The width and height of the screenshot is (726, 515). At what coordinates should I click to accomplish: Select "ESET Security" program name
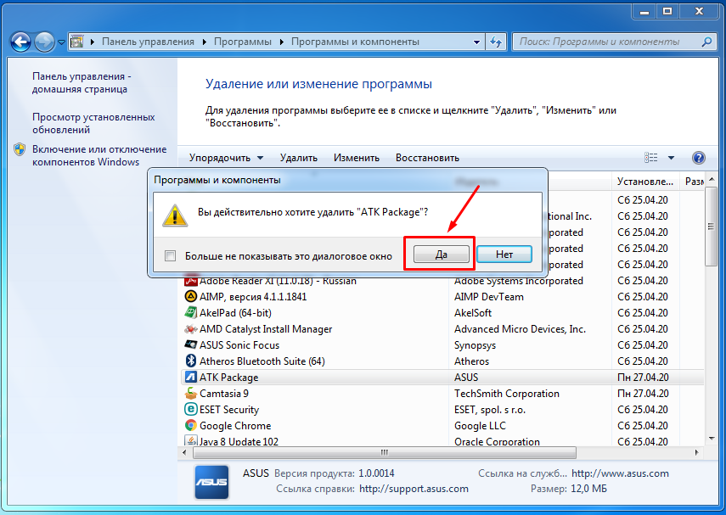click(x=229, y=410)
